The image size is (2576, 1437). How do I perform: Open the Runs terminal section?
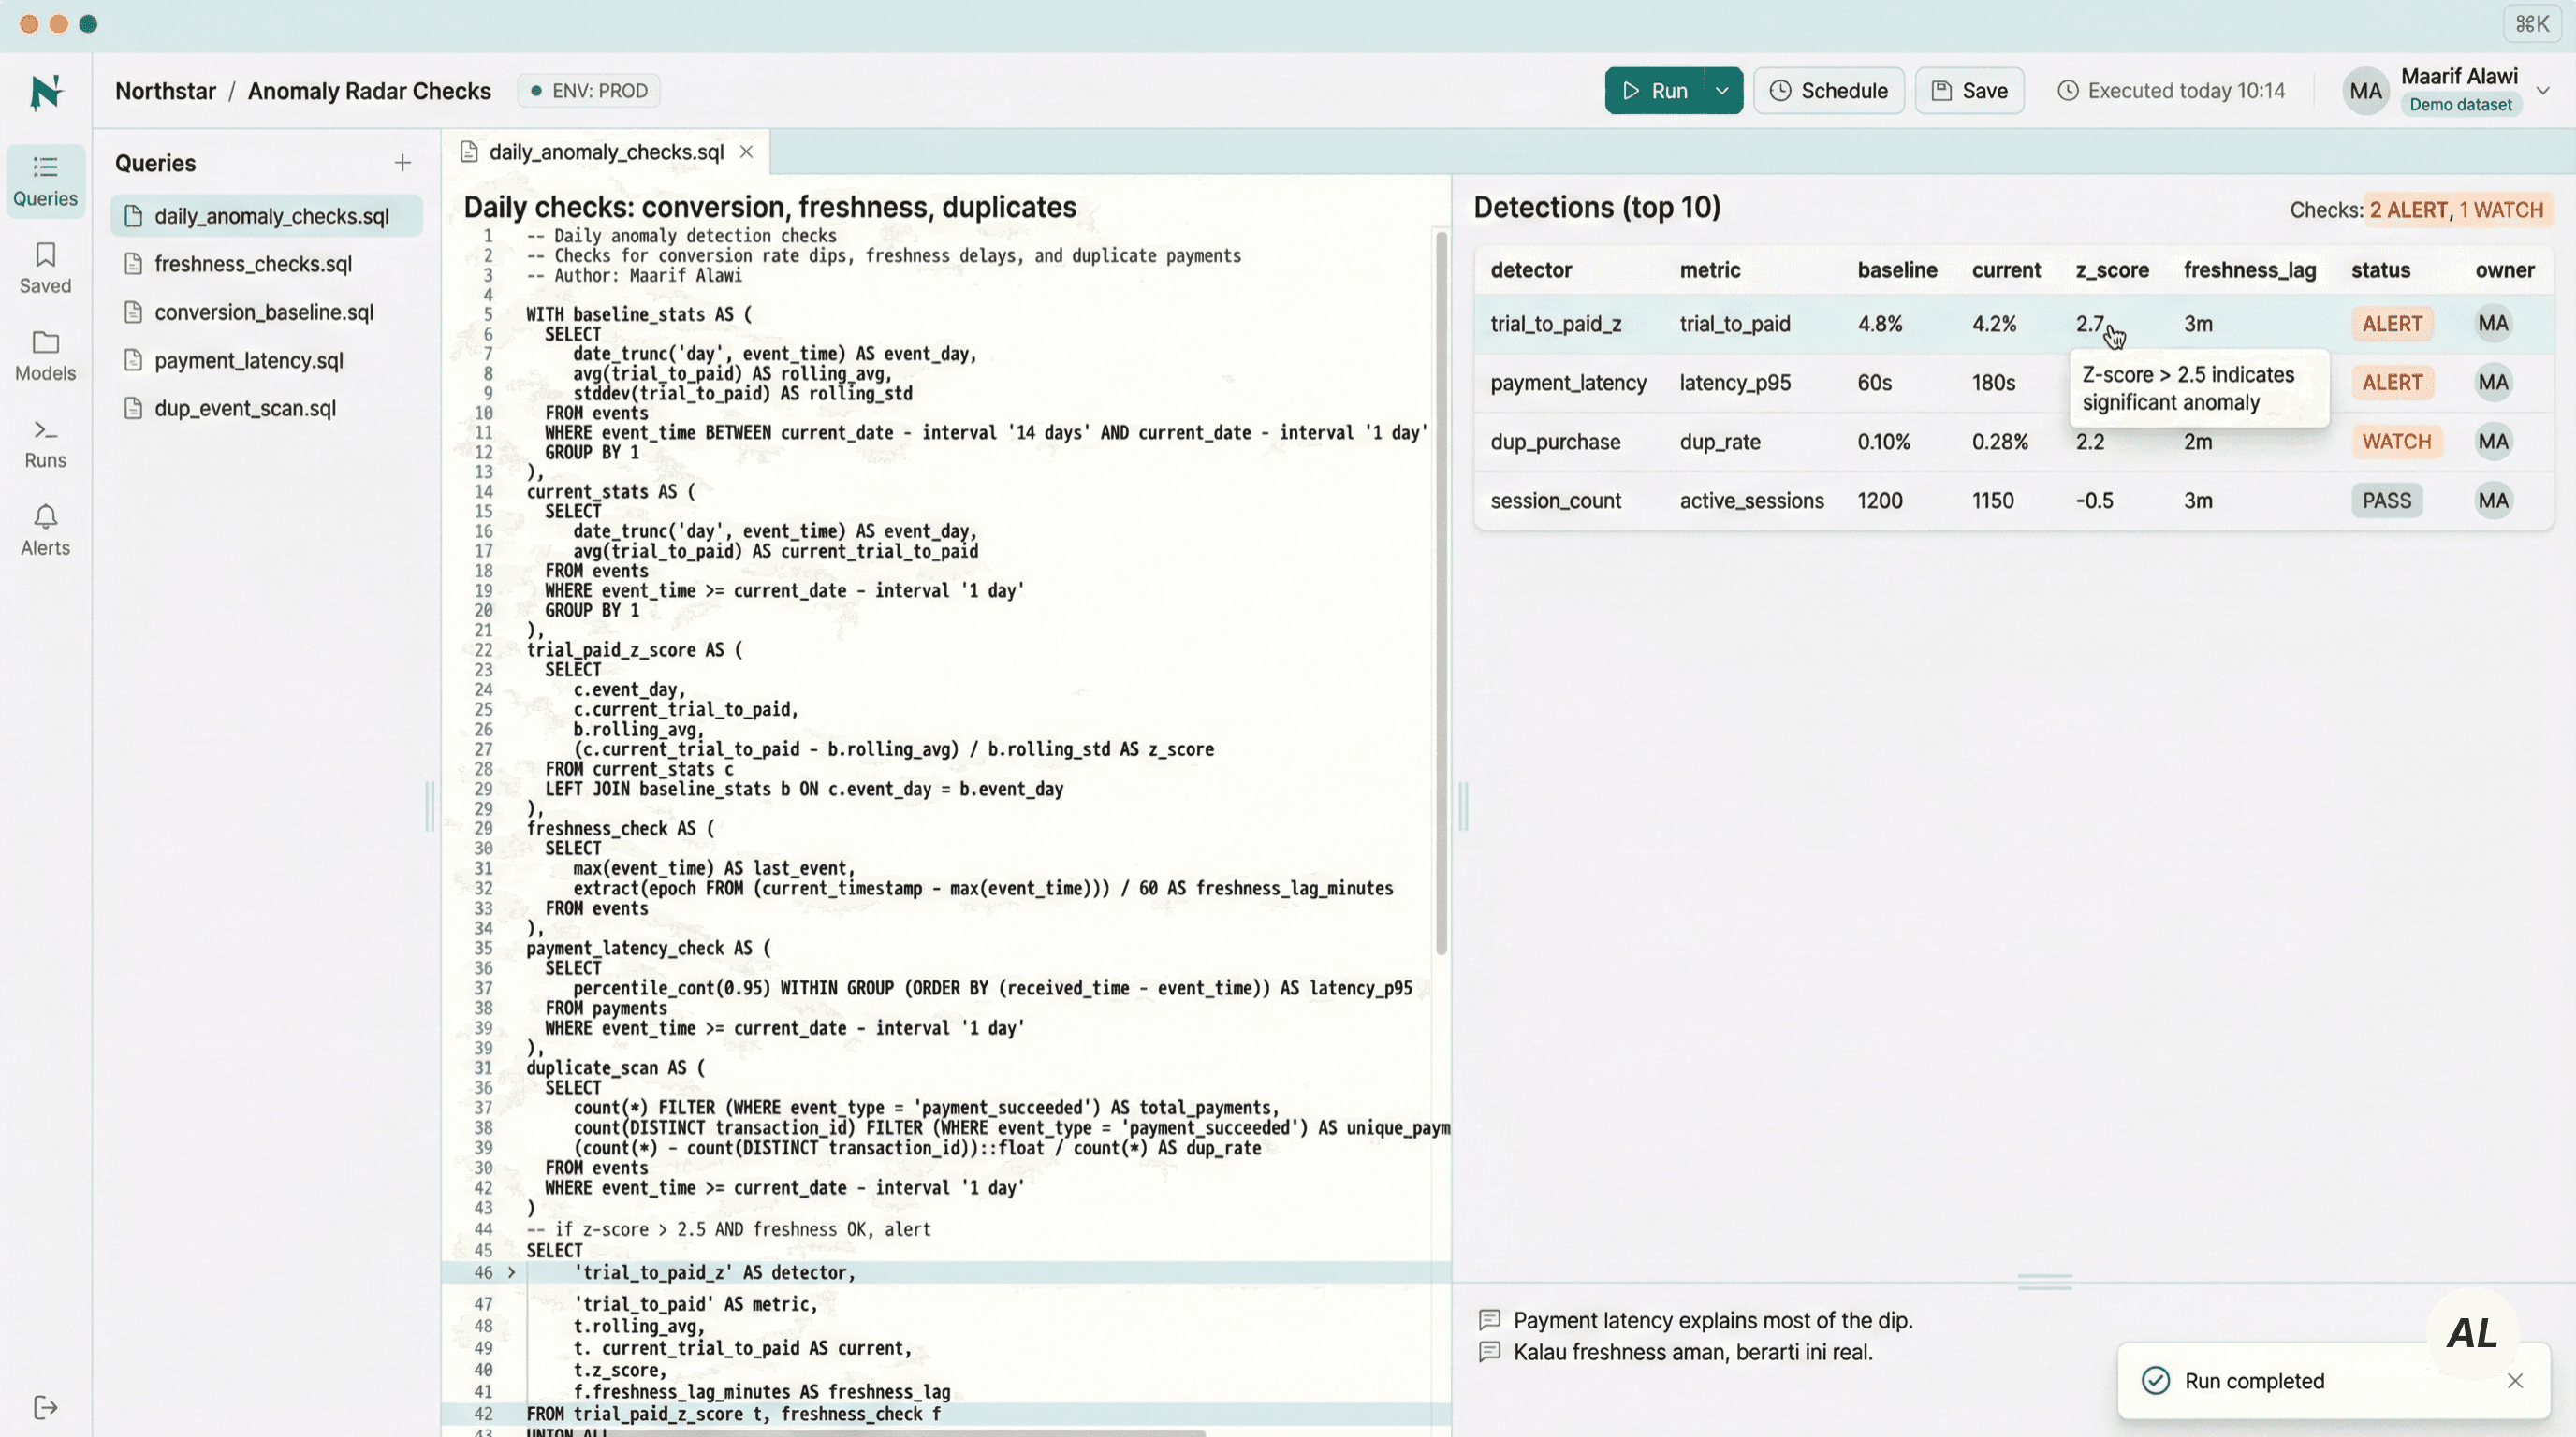[45, 443]
